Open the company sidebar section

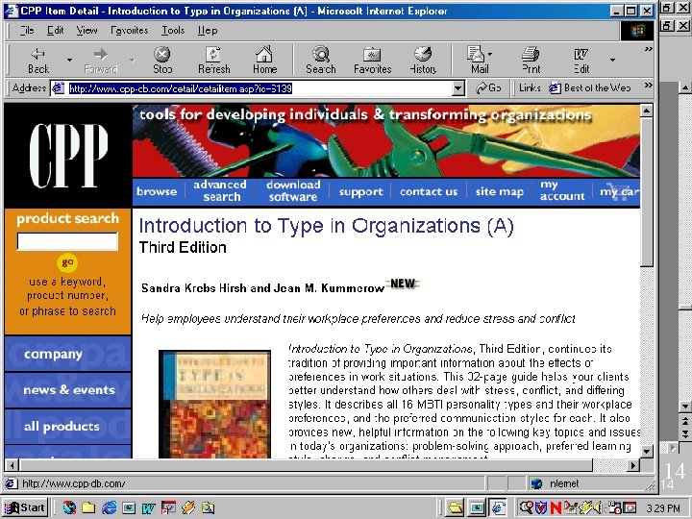pyautogui.click(x=68, y=354)
